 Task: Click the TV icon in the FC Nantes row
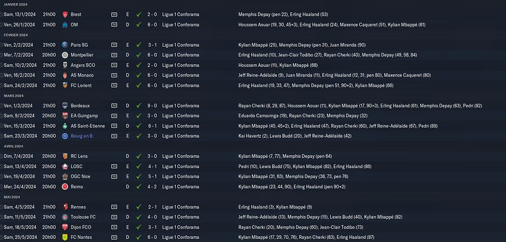click(x=114, y=238)
